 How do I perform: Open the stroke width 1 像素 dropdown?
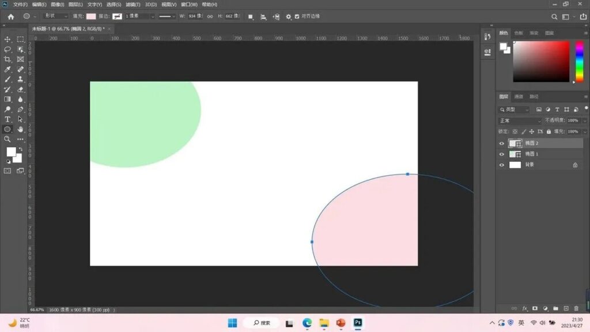(x=152, y=17)
